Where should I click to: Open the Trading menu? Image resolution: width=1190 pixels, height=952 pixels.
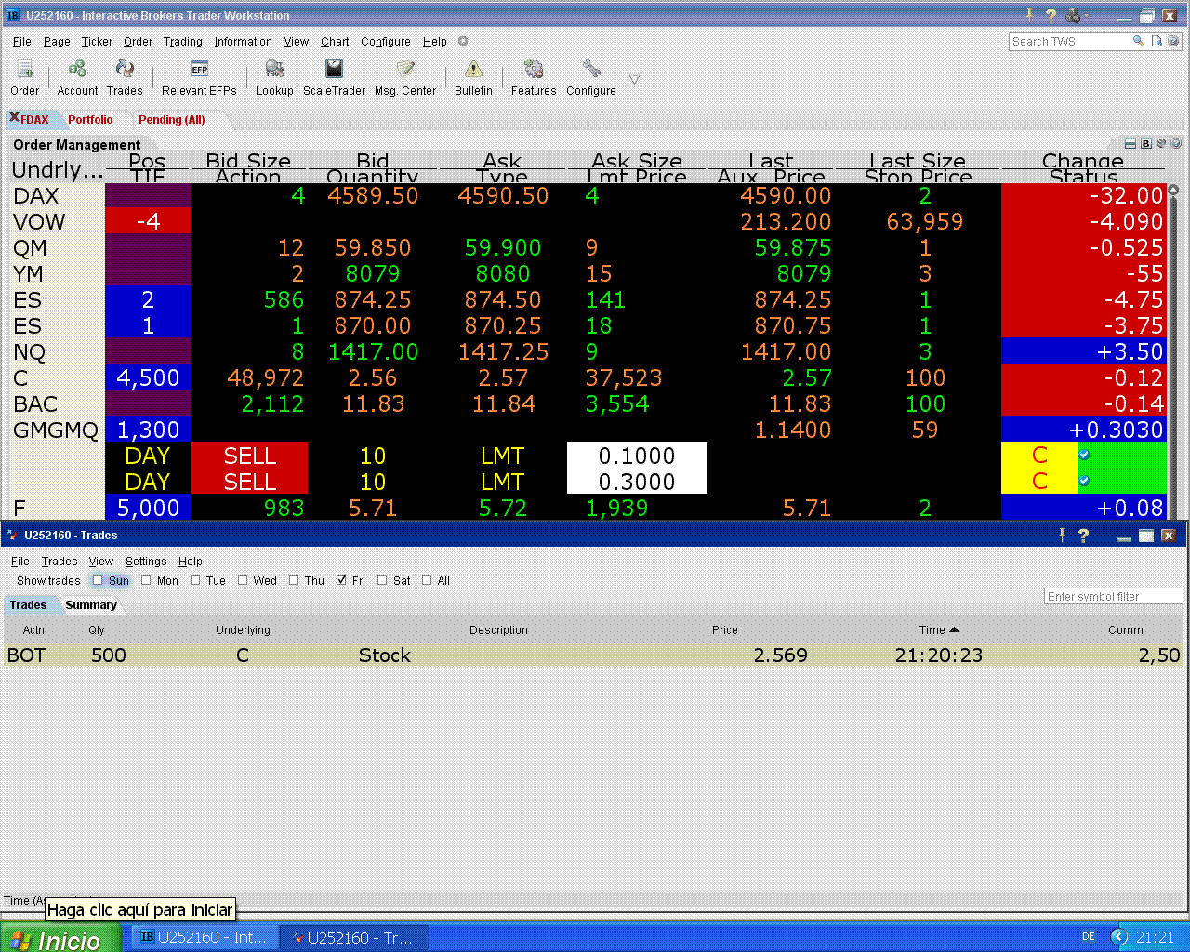(183, 42)
